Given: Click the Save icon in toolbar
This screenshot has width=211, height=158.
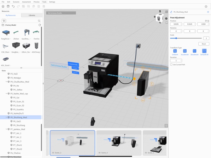Looking at the screenshot, I should [x=8, y=6].
